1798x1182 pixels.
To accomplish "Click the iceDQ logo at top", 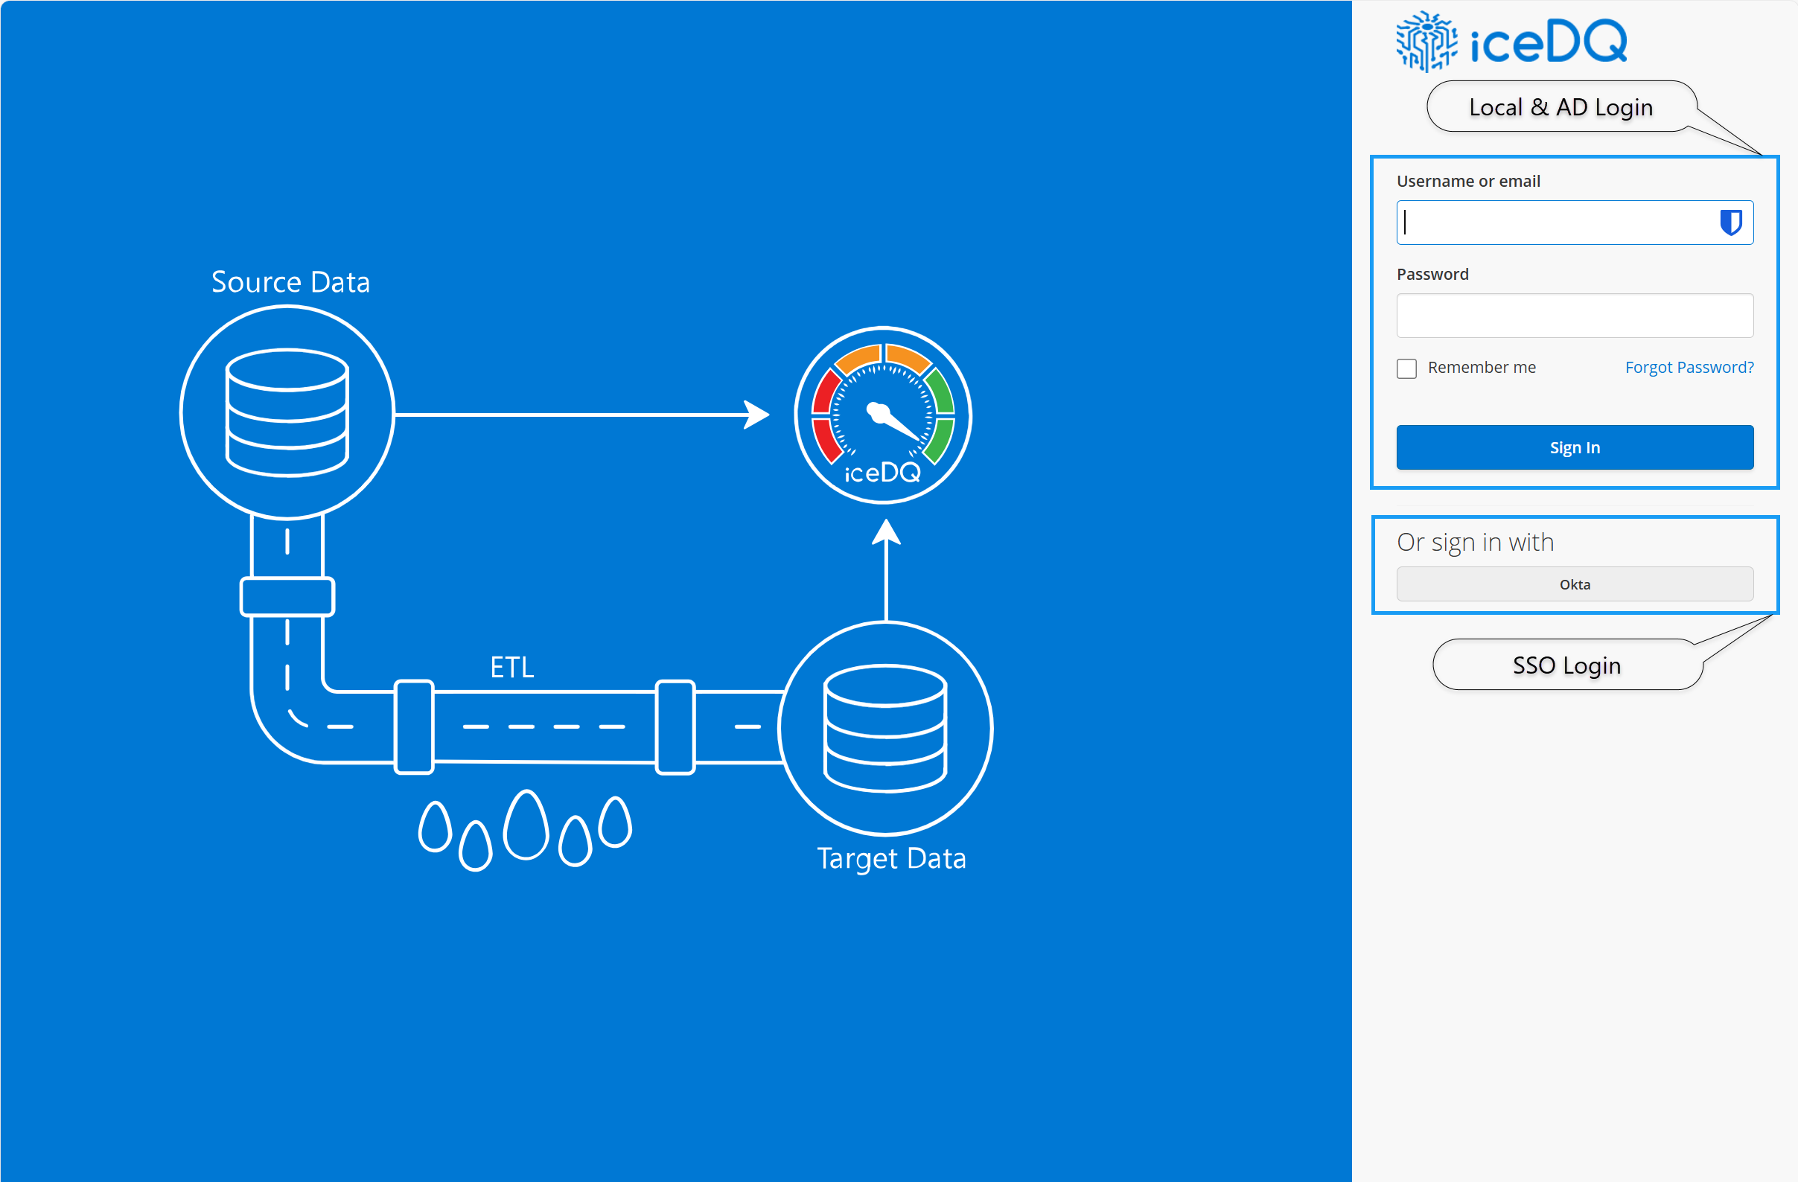I will [x=1511, y=42].
